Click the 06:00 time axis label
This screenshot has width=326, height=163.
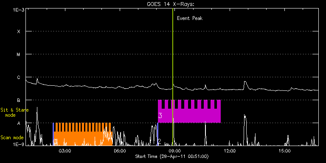pos(120,151)
